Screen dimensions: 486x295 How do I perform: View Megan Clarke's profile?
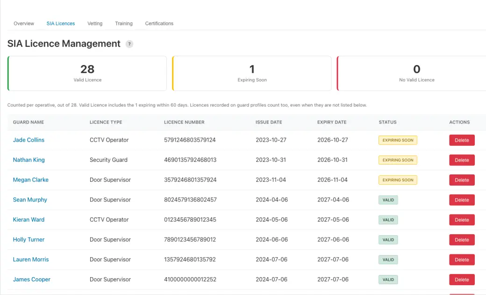(x=31, y=180)
